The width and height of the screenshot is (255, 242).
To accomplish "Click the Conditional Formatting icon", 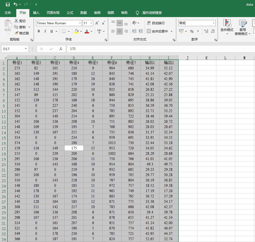I will click(x=227, y=23).
